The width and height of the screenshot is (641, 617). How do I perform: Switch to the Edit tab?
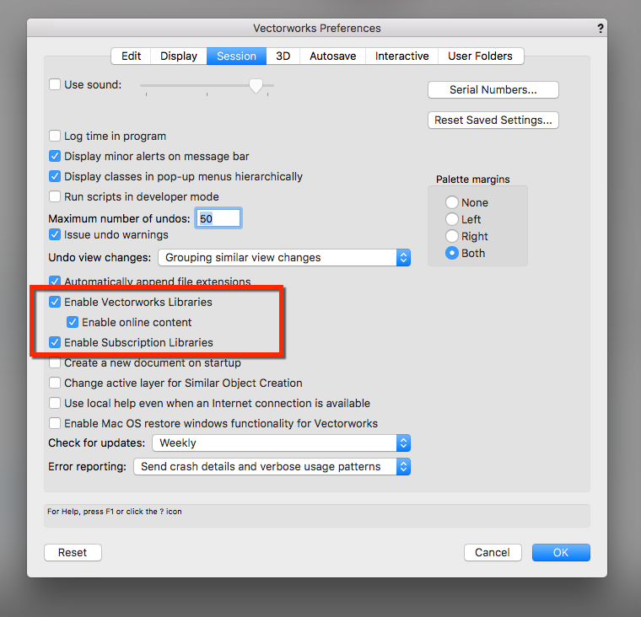(131, 56)
